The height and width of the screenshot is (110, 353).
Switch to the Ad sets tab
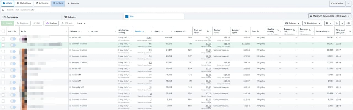(x=92, y=17)
